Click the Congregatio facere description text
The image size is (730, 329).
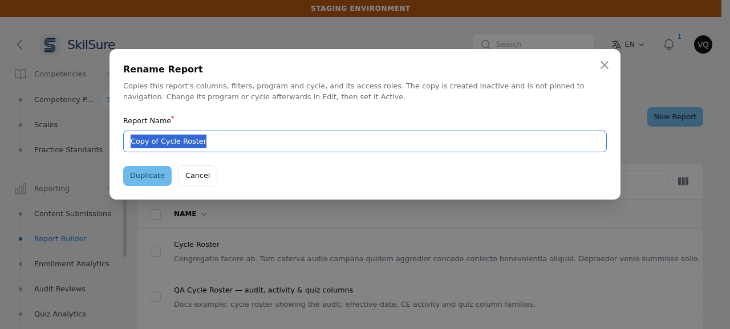tap(437, 259)
